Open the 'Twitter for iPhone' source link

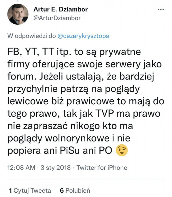pos(102,168)
